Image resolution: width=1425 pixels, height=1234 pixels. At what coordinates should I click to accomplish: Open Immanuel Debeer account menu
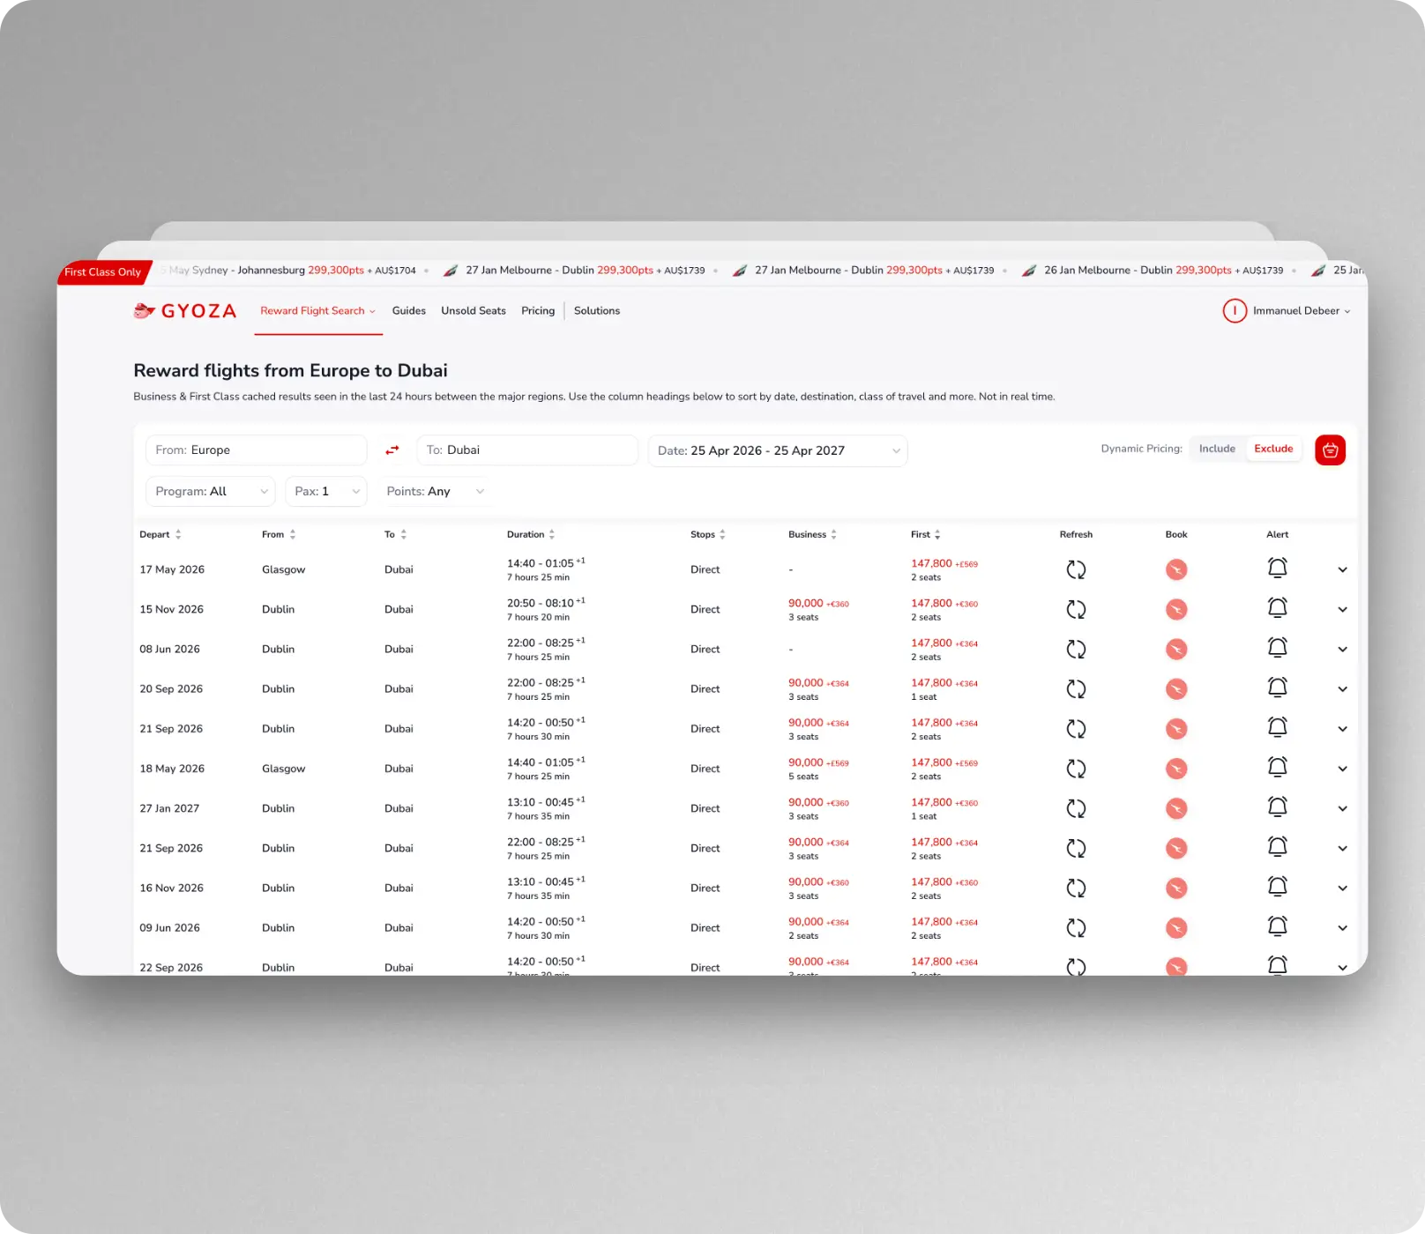tap(1302, 311)
